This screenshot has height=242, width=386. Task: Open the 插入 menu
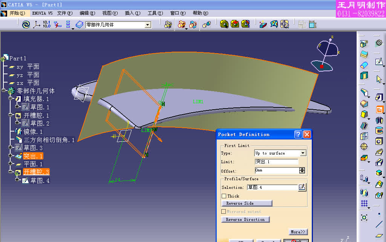click(133, 13)
